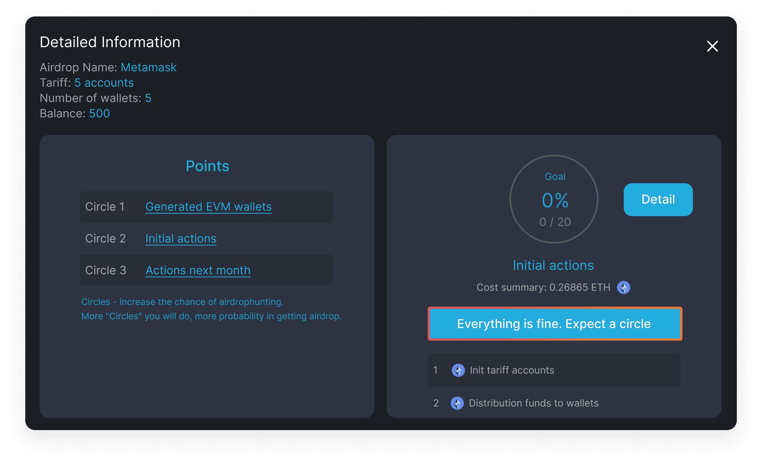Viewport: 761px width, 463px height.
Task: Click the Metamask airdrop name
Action: coord(149,67)
